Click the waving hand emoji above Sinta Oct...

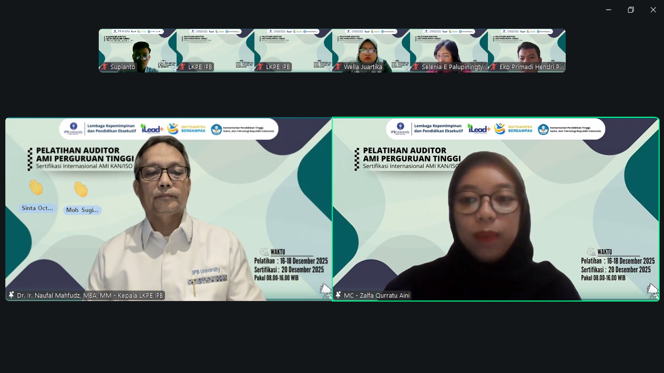pos(36,188)
